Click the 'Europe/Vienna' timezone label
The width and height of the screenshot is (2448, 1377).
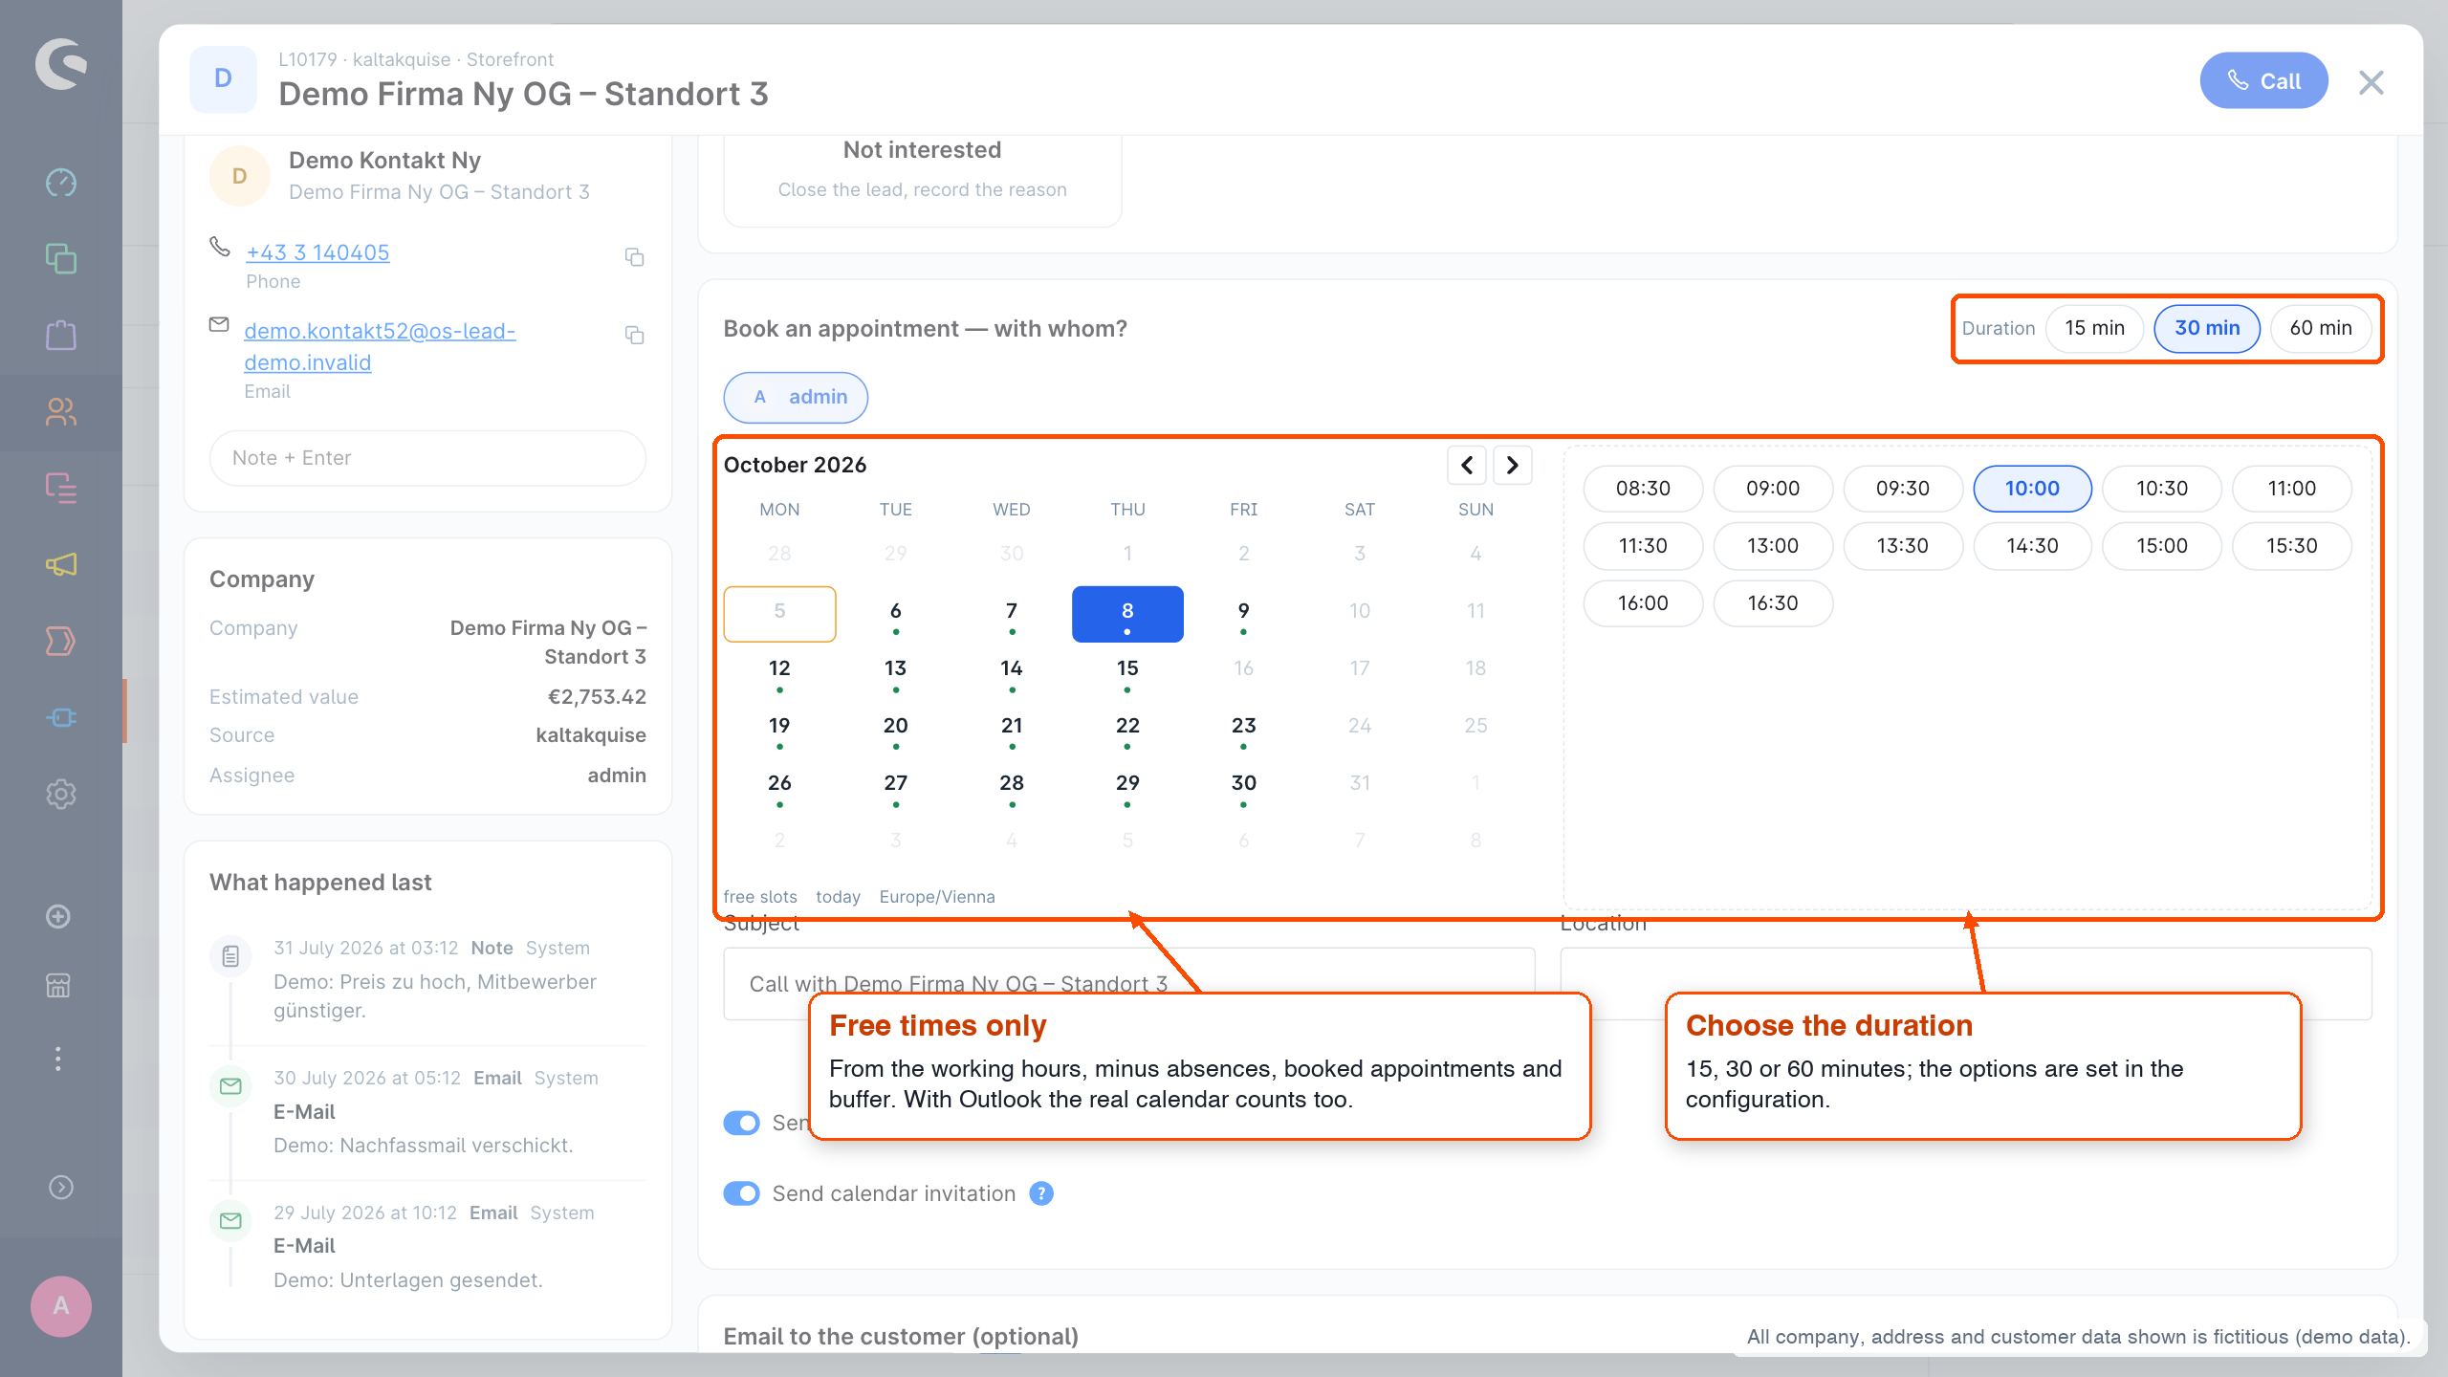click(937, 897)
